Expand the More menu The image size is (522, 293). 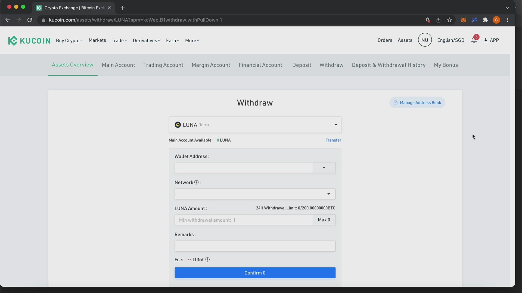tap(192, 40)
